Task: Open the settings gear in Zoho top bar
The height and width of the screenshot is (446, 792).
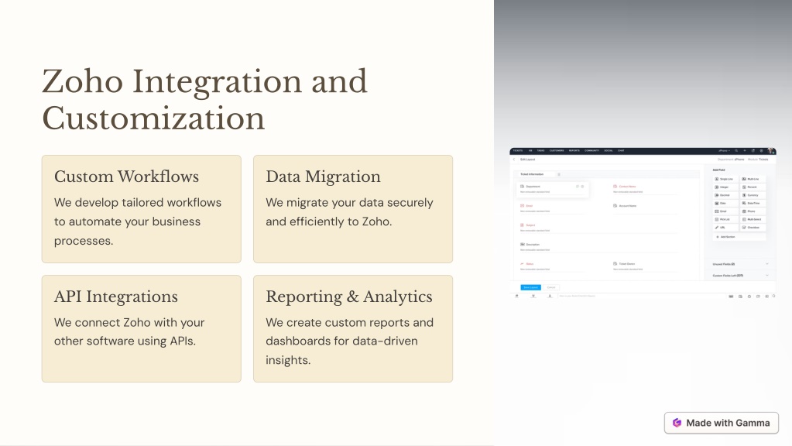Action: tap(761, 150)
